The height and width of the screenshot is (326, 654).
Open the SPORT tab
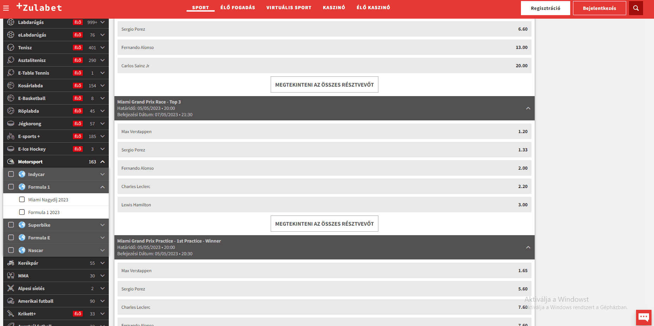(200, 7)
